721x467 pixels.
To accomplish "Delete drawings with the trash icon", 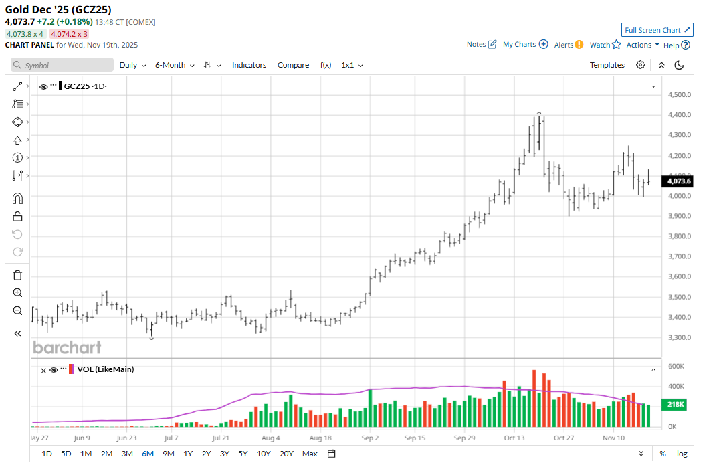I will 17,275.
